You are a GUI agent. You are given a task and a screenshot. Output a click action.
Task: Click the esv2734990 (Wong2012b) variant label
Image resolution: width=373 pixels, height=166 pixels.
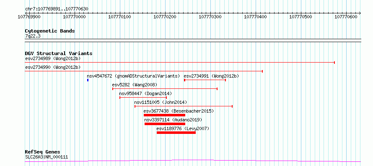[53, 67]
